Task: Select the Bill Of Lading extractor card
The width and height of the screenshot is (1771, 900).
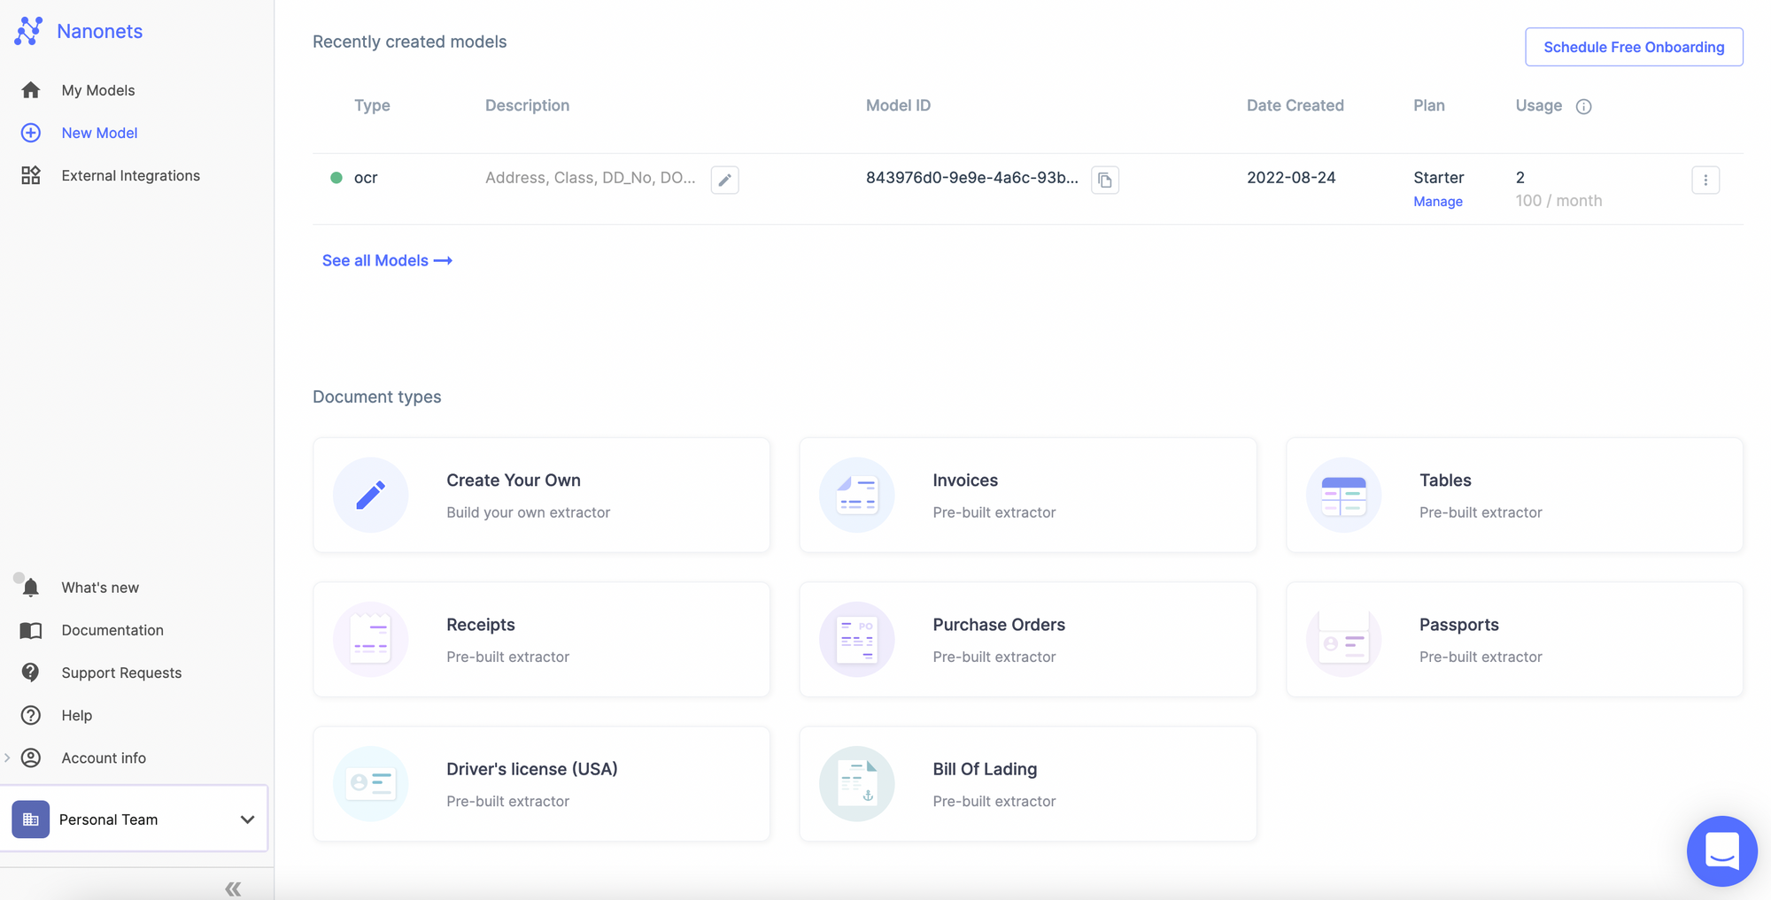Action: pyautogui.click(x=1027, y=783)
